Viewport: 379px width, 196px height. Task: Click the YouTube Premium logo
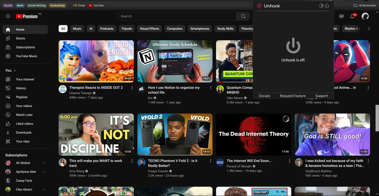pyautogui.click(x=27, y=16)
